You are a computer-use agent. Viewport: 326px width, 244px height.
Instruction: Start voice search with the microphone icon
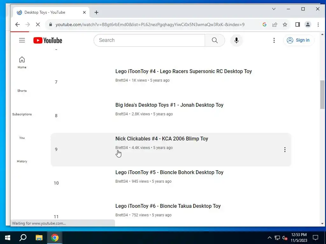pos(237,40)
